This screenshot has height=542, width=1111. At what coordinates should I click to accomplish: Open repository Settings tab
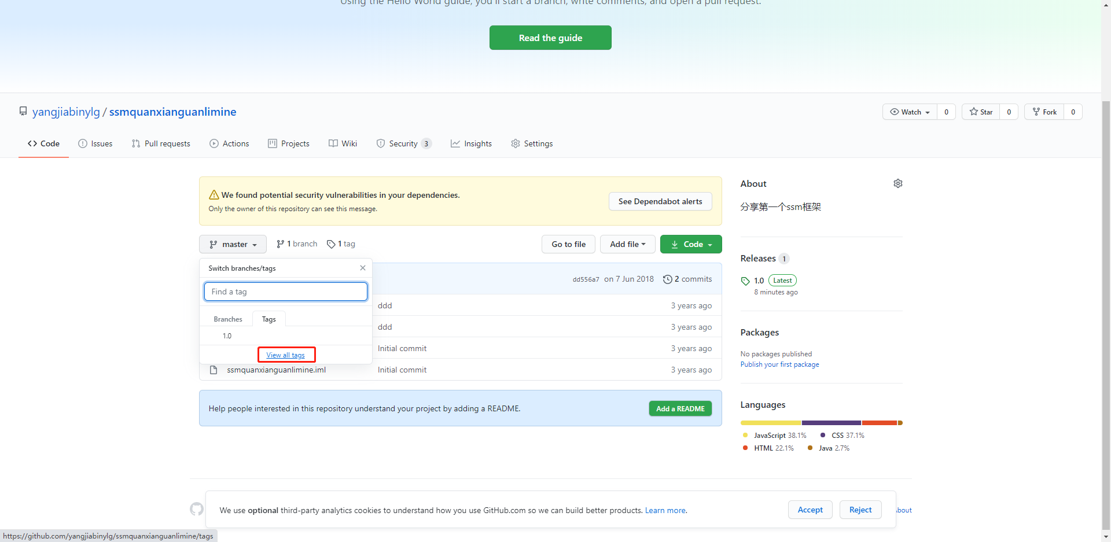[532, 143]
